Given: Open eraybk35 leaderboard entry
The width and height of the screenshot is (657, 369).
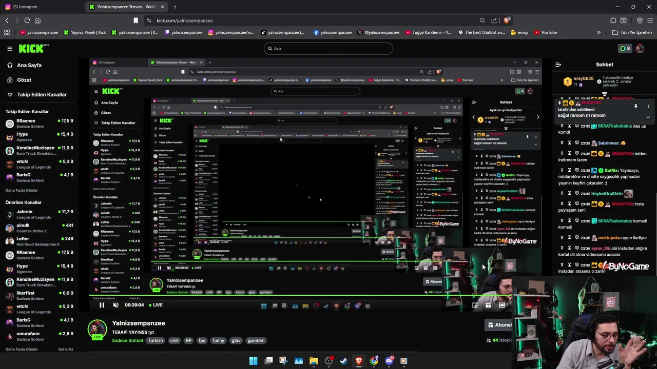Looking at the screenshot, I should coord(578,81).
